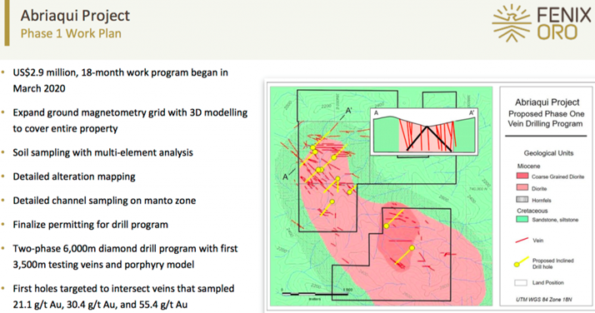Click the Finalize permitting for drill program bullet
The image size is (595, 313).
click(90, 225)
